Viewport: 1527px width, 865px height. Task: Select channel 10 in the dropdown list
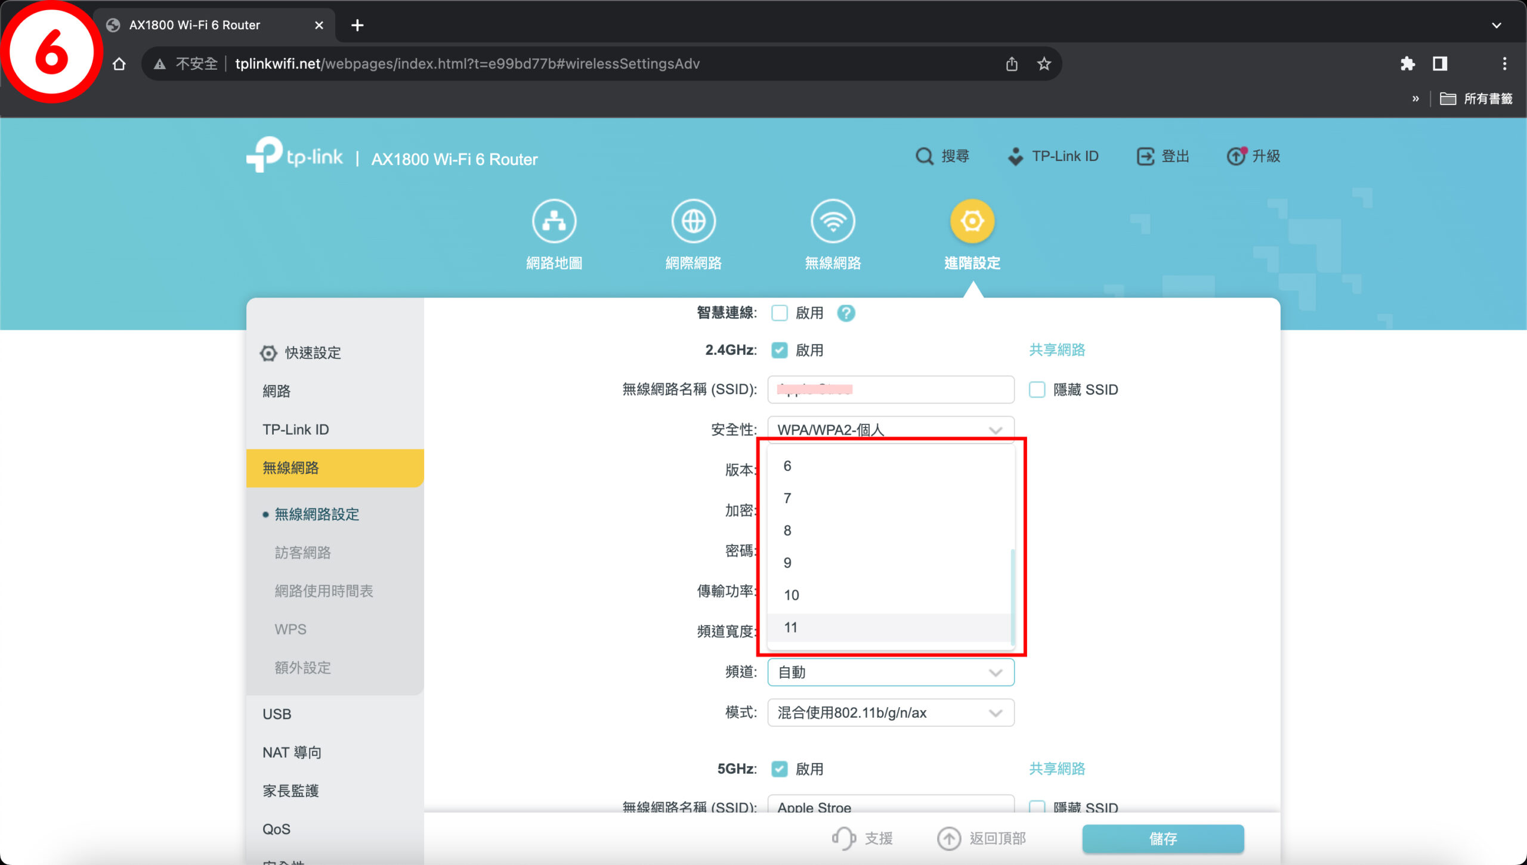coord(889,595)
